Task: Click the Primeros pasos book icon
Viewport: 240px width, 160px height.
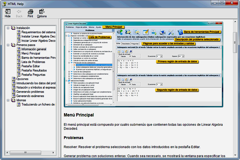Action: [13, 45]
